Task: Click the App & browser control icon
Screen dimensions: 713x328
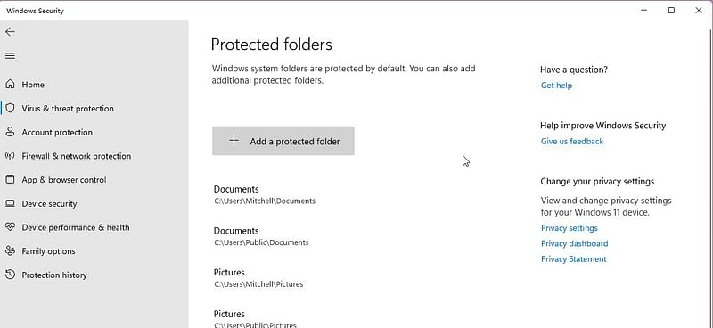Action: coord(10,180)
